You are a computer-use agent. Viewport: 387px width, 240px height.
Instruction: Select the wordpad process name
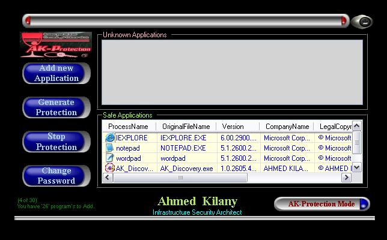[129, 158]
